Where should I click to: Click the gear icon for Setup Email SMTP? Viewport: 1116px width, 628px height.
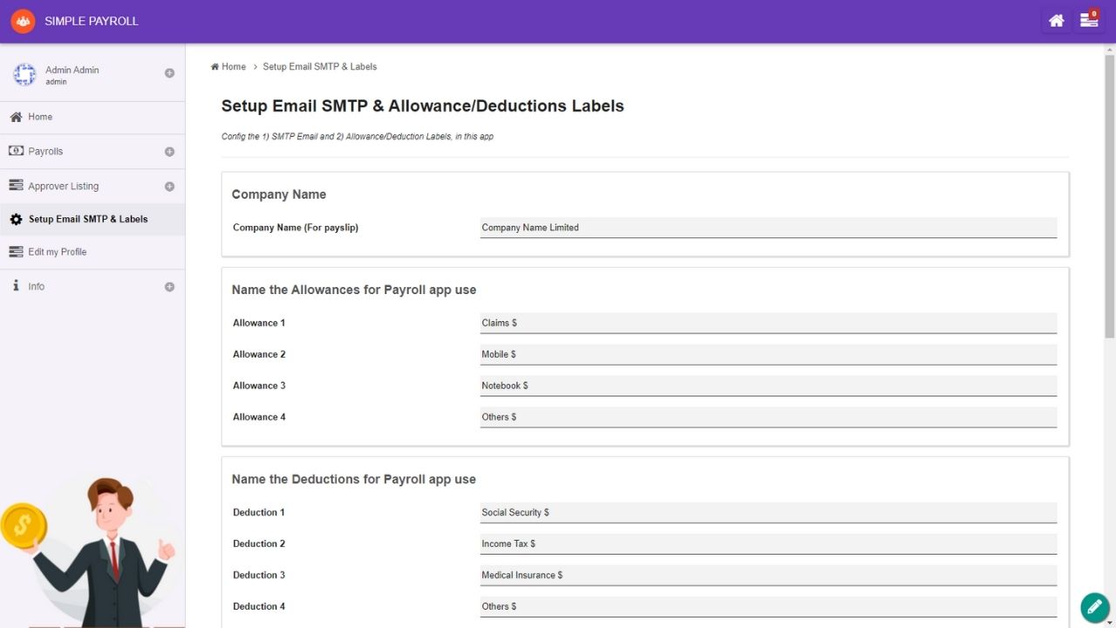[x=16, y=220]
